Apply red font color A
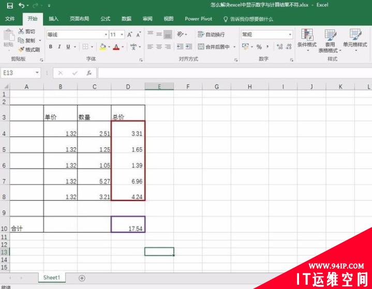 point(116,47)
